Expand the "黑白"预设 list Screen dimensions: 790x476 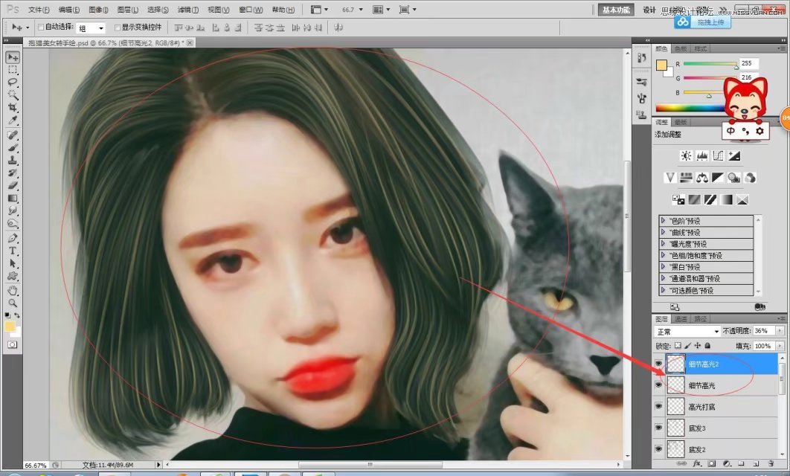pyautogui.click(x=663, y=267)
